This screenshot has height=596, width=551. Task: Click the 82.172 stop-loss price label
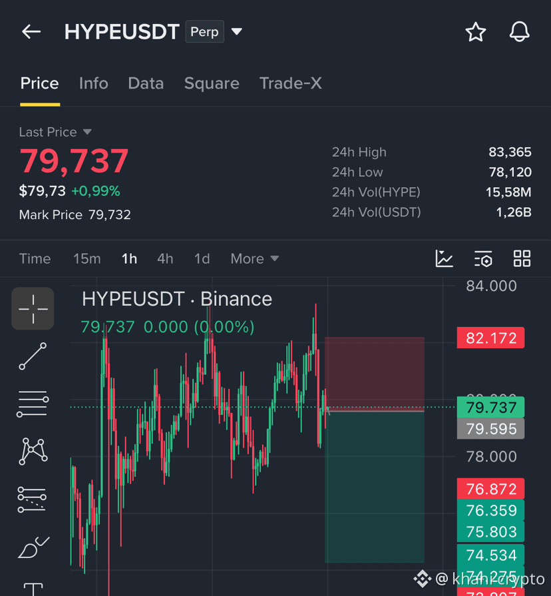click(x=490, y=338)
